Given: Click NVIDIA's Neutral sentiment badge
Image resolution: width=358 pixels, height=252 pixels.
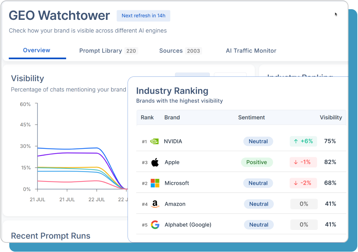Looking at the screenshot, I should 258,141.
